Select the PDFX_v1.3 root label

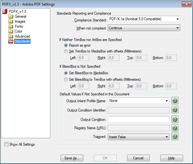point(17,11)
